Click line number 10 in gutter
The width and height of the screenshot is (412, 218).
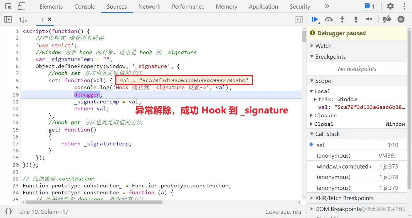pos(16,95)
